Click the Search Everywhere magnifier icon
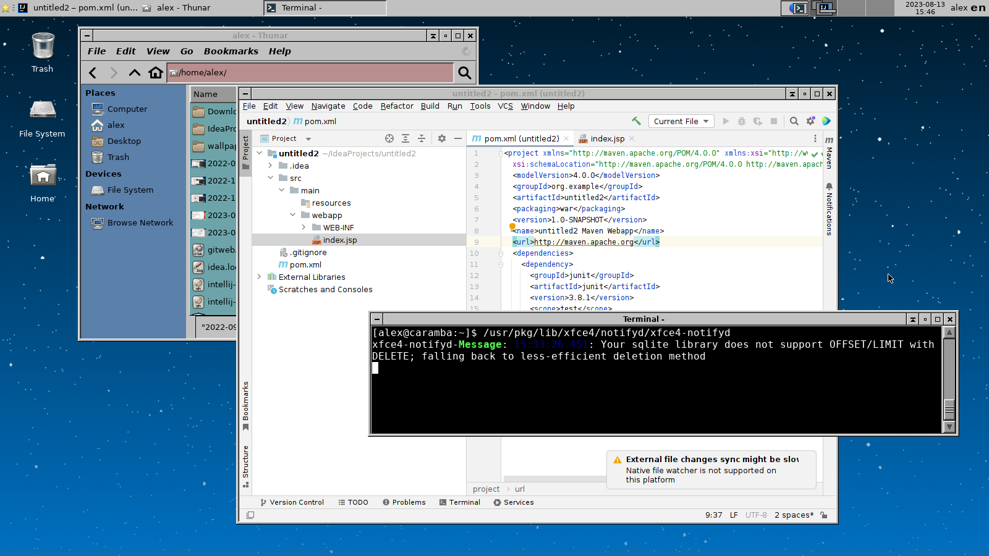 tap(794, 121)
